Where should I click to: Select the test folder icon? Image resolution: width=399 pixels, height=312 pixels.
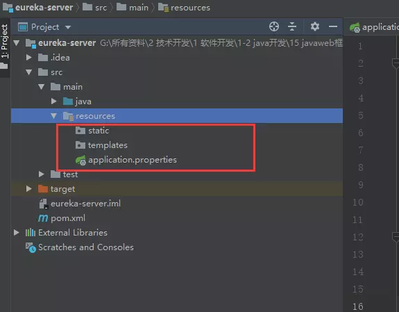pyautogui.click(x=56, y=174)
